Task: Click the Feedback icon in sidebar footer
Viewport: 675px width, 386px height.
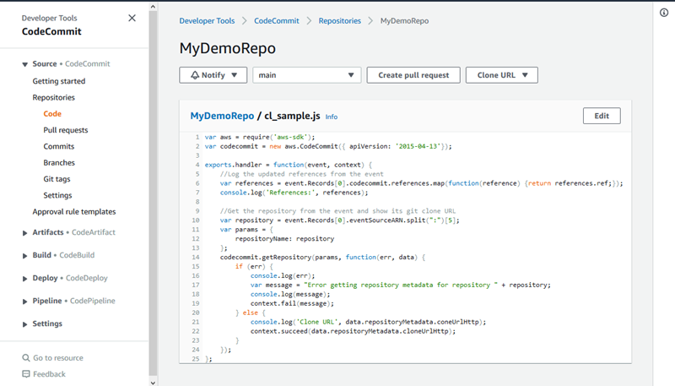Action: click(x=26, y=374)
